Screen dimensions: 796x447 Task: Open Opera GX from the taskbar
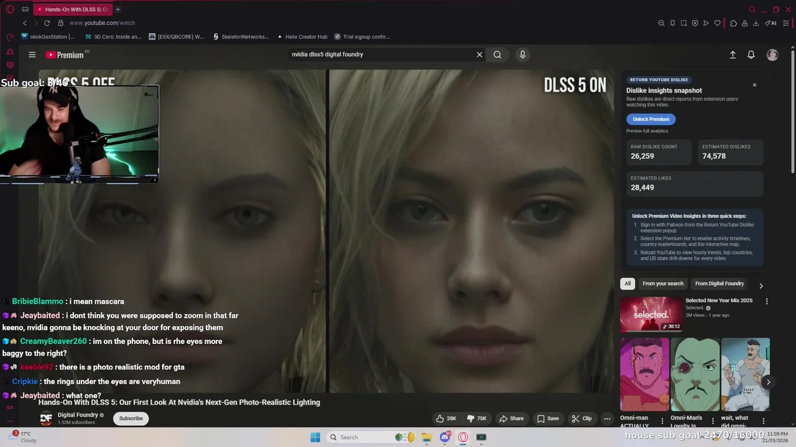pos(463,437)
